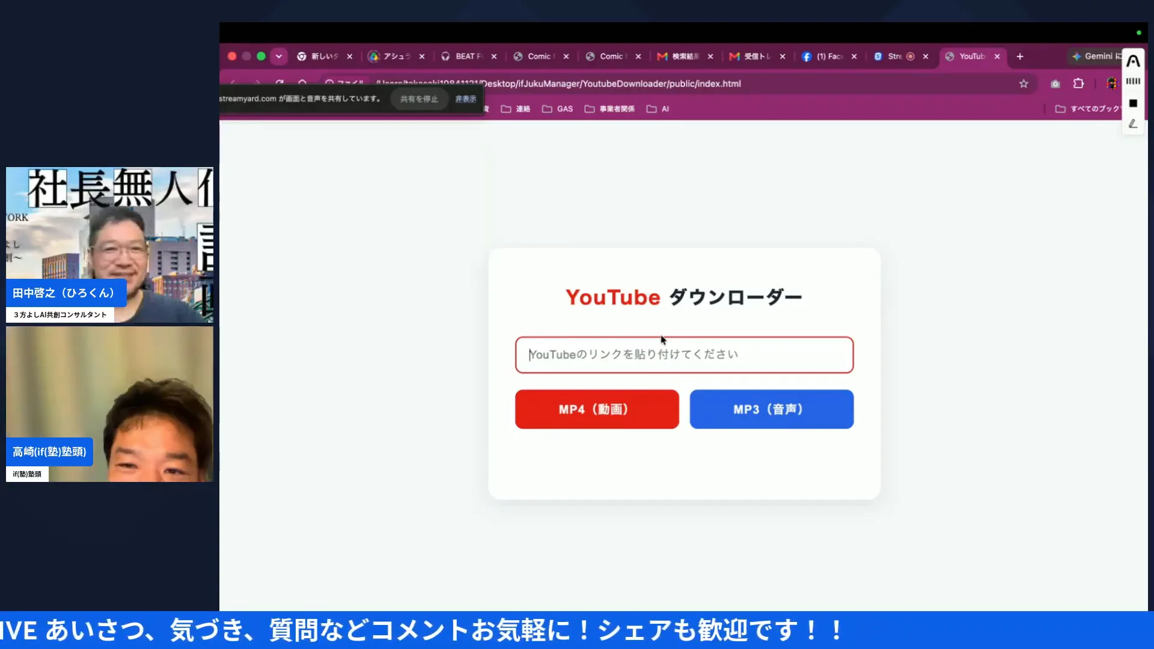Switch to the 新しいタブ tab
Viewport: 1154px width, 649px height.
tap(319, 56)
